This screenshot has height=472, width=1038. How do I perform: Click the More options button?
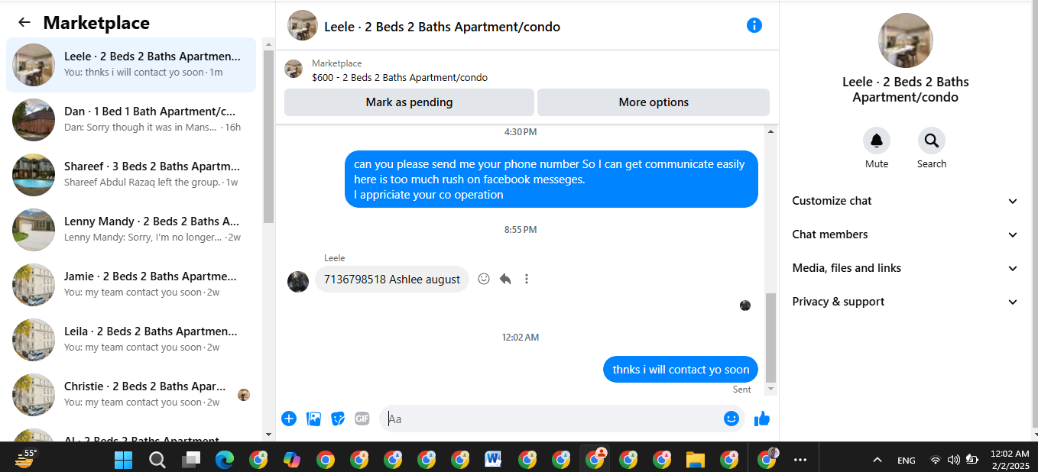coord(654,102)
